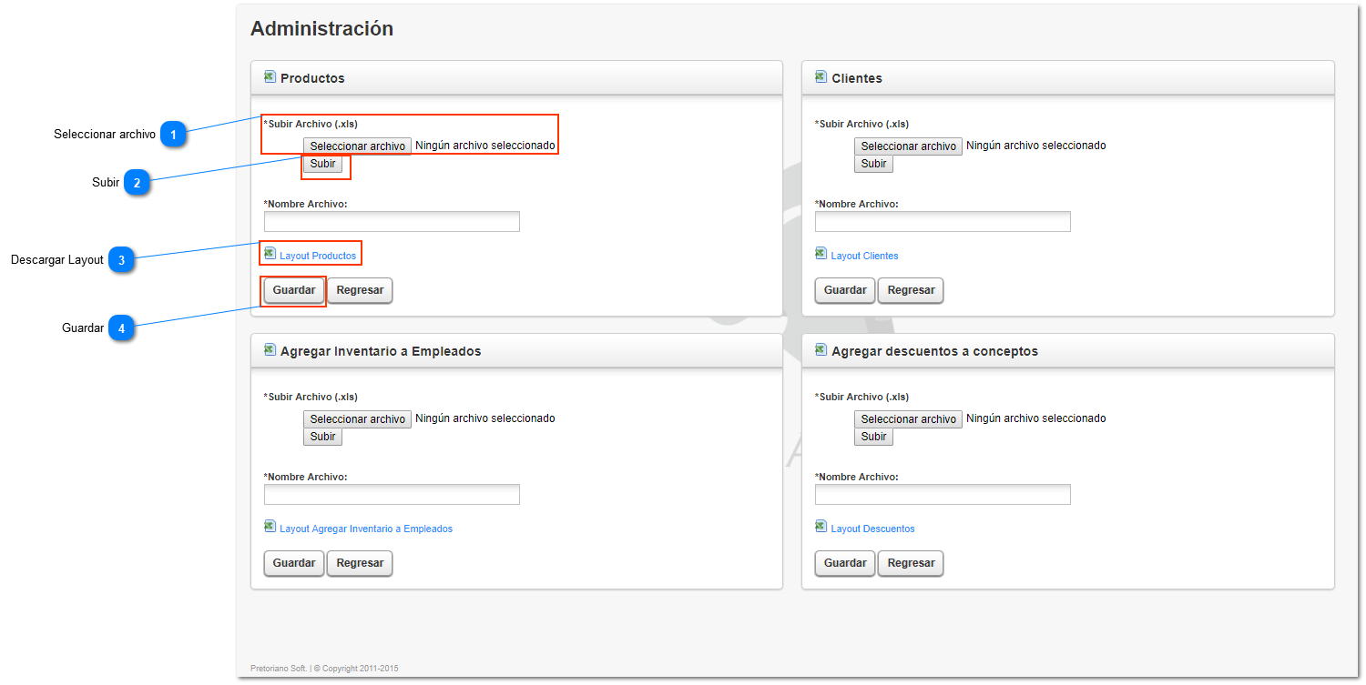Click Subir in the Clientes panel

(x=873, y=164)
